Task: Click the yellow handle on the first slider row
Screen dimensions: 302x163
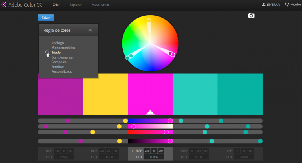Action: [125, 121]
